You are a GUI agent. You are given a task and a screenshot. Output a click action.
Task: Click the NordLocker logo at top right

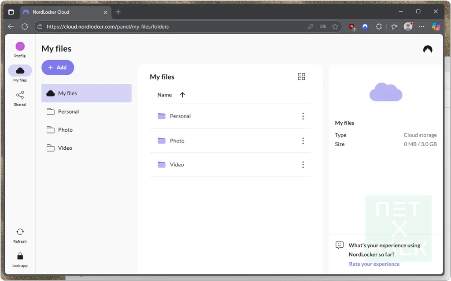(427, 49)
